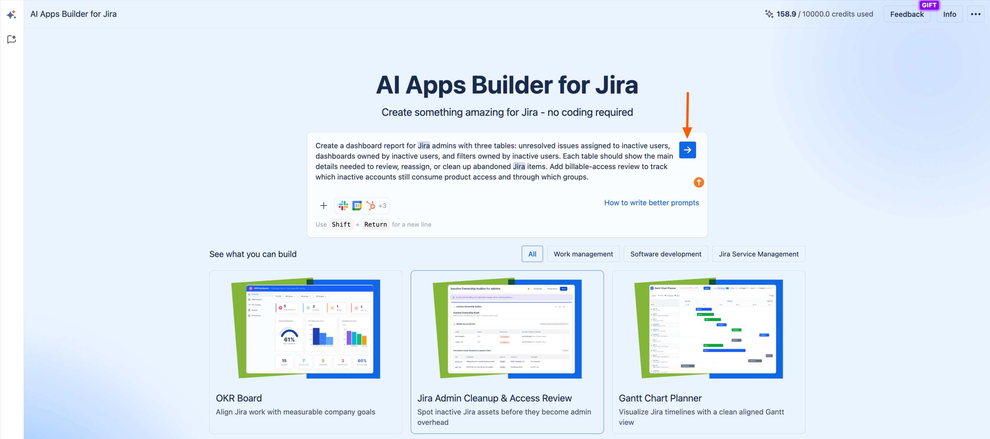Select the HubSpot integration icon
The height and width of the screenshot is (439, 990).
[x=371, y=206]
